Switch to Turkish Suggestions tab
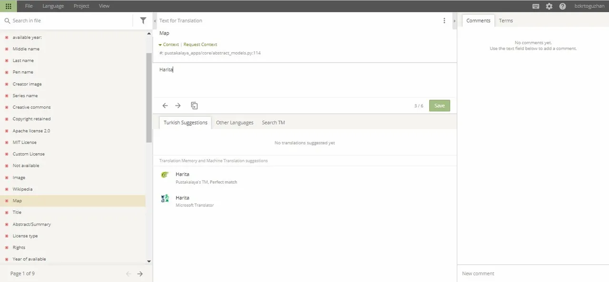The image size is (609, 282). tap(186, 122)
